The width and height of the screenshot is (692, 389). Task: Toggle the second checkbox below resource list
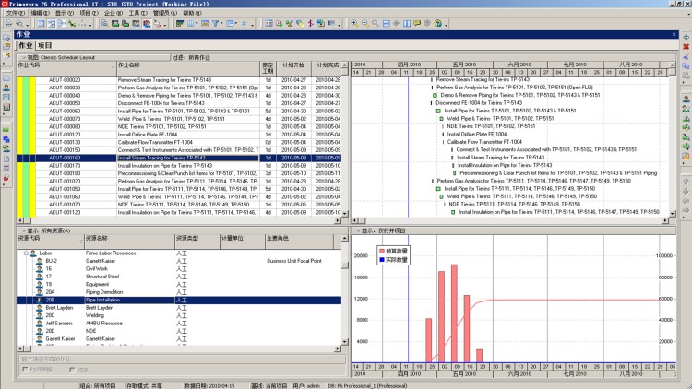tap(72, 370)
